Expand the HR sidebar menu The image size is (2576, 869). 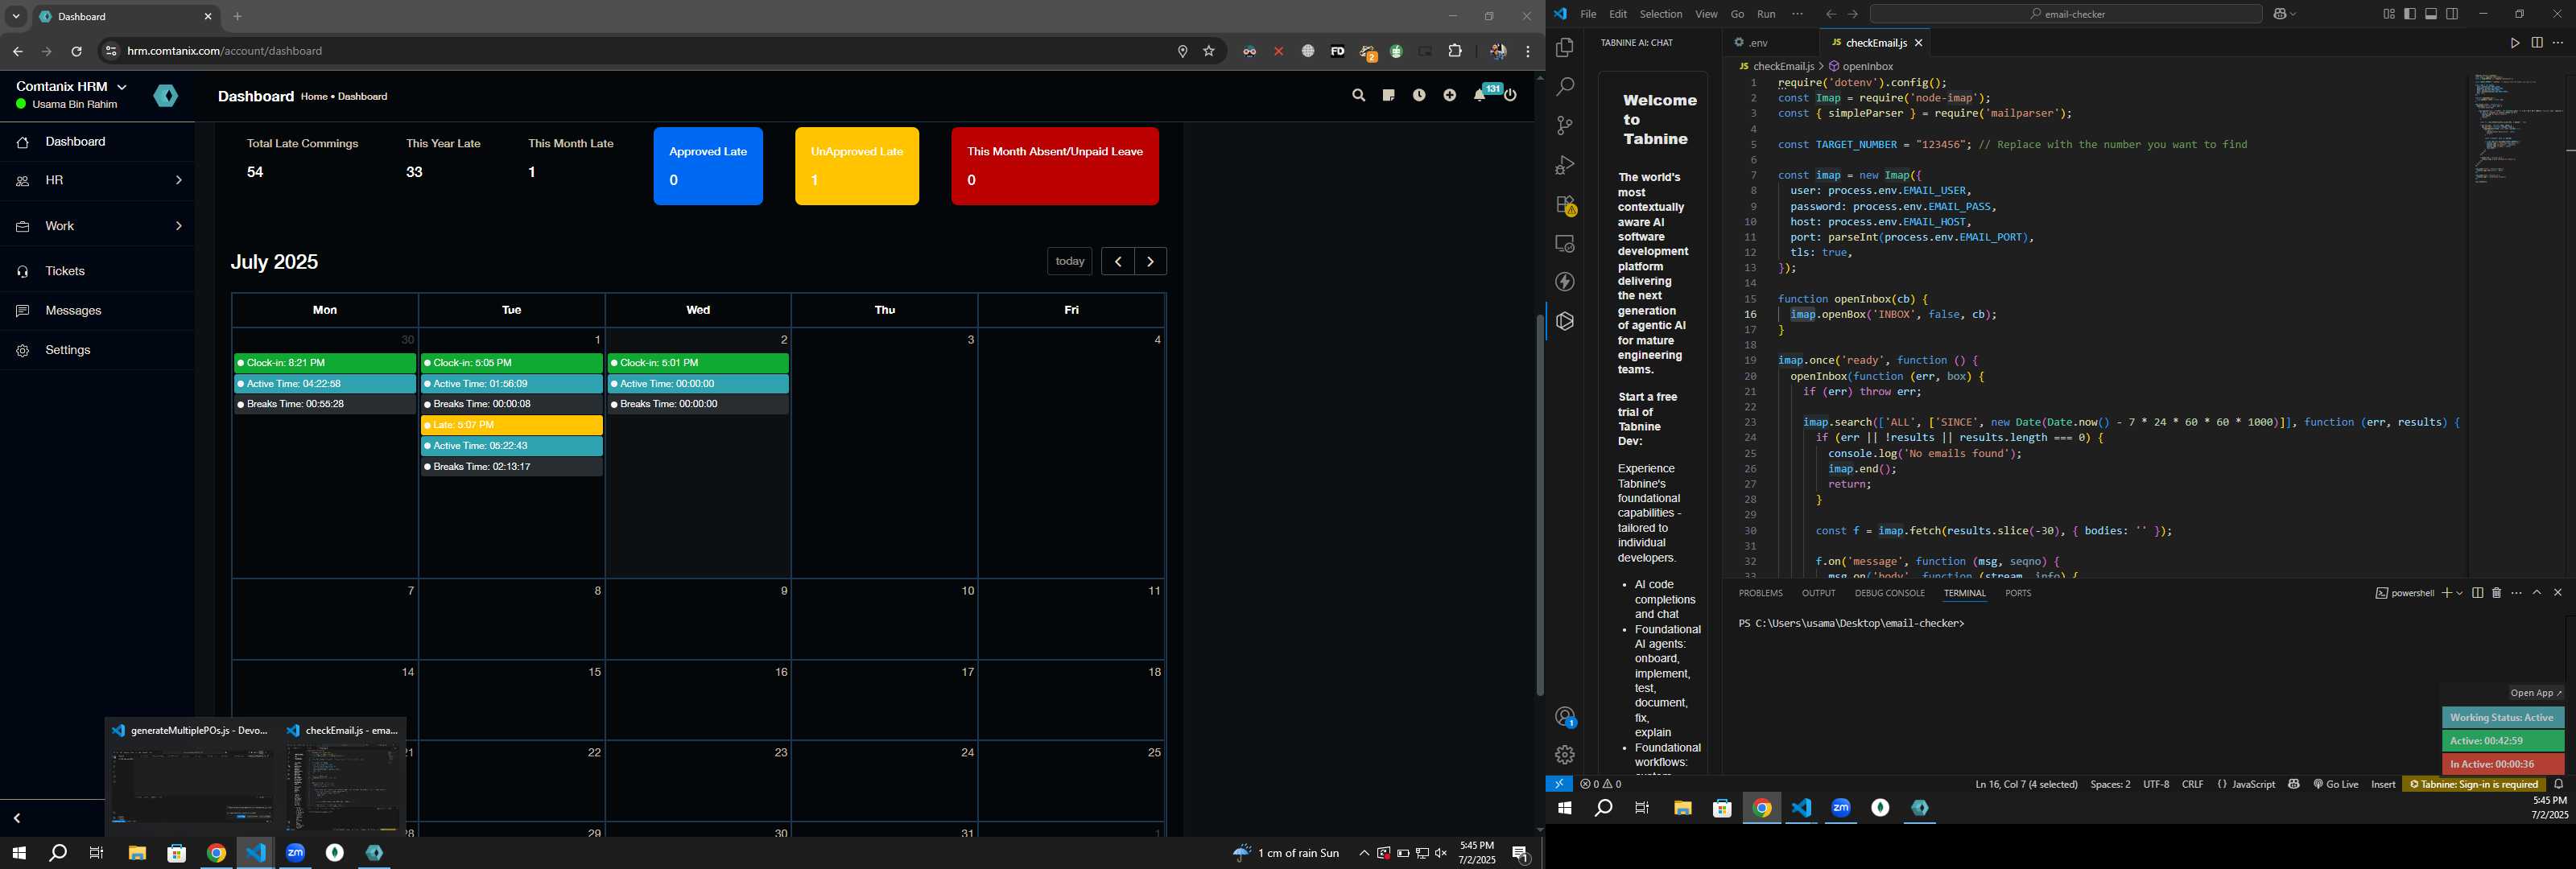click(97, 181)
